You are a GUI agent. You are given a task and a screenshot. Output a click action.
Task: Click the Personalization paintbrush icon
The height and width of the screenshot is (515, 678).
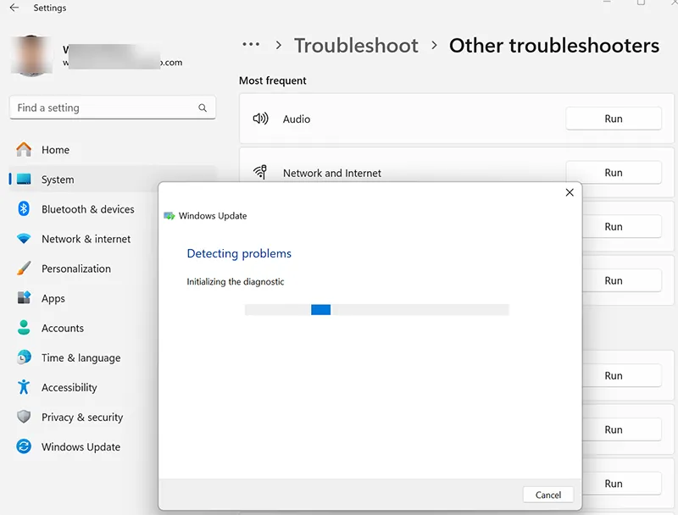(x=24, y=269)
